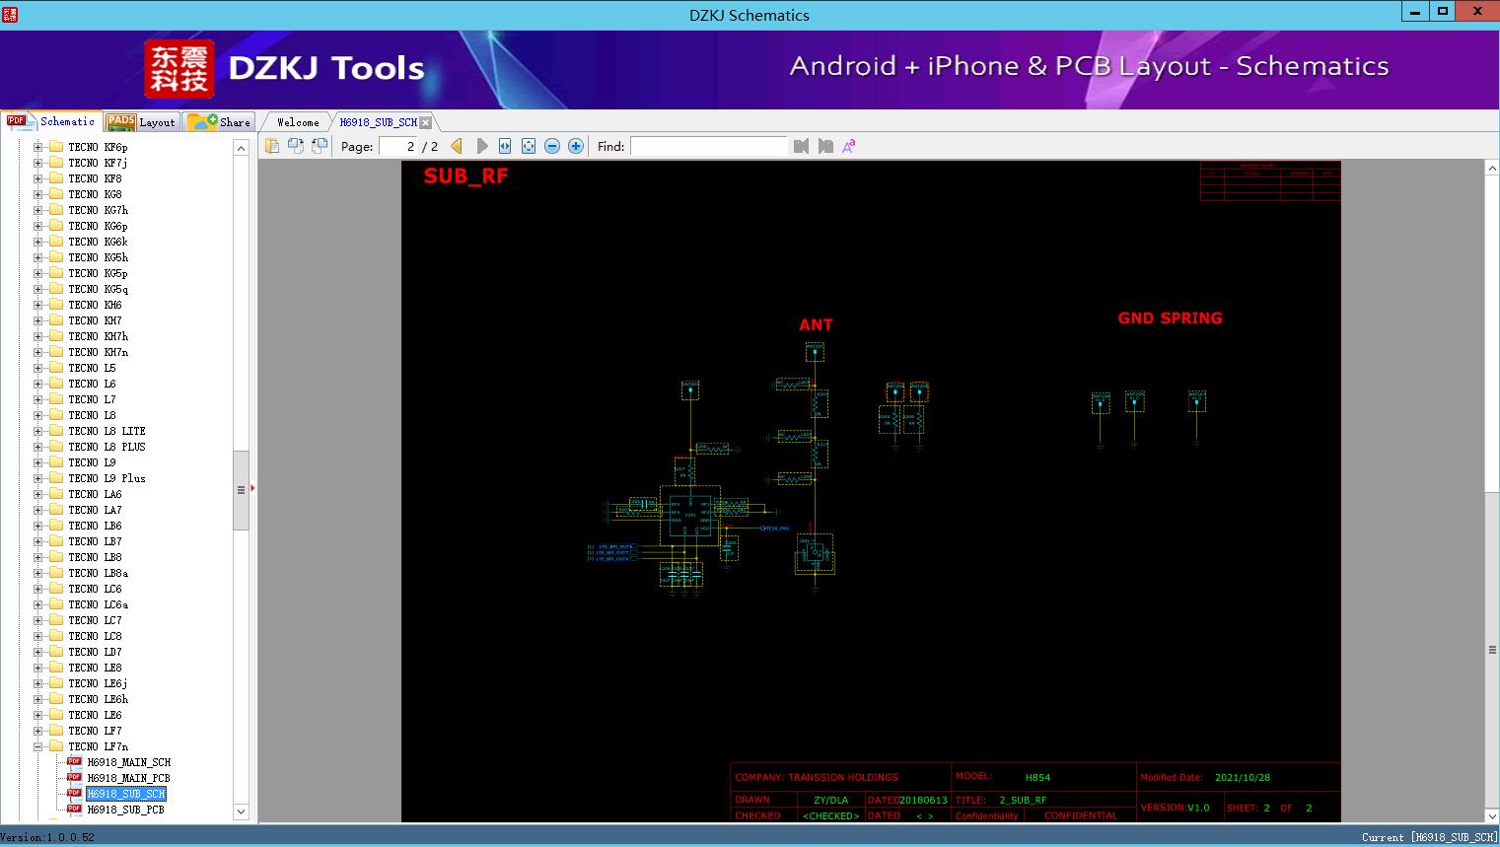Viewport: 1500px width, 847px height.
Task: Toggle match case search option
Action: pyautogui.click(x=849, y=146)
